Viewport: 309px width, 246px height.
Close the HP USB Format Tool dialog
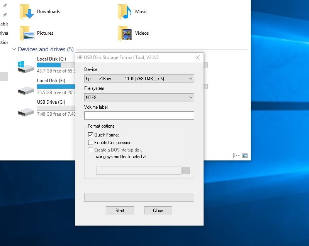(x=198, y=57)
